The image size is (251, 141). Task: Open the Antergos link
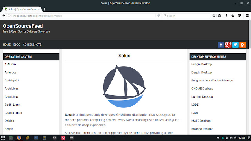click(x=11, y=72)
